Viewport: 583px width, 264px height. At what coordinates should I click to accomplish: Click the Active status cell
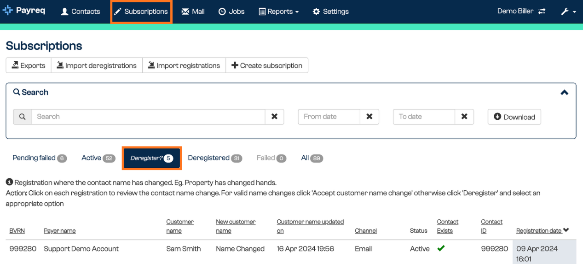coord(420,249)
